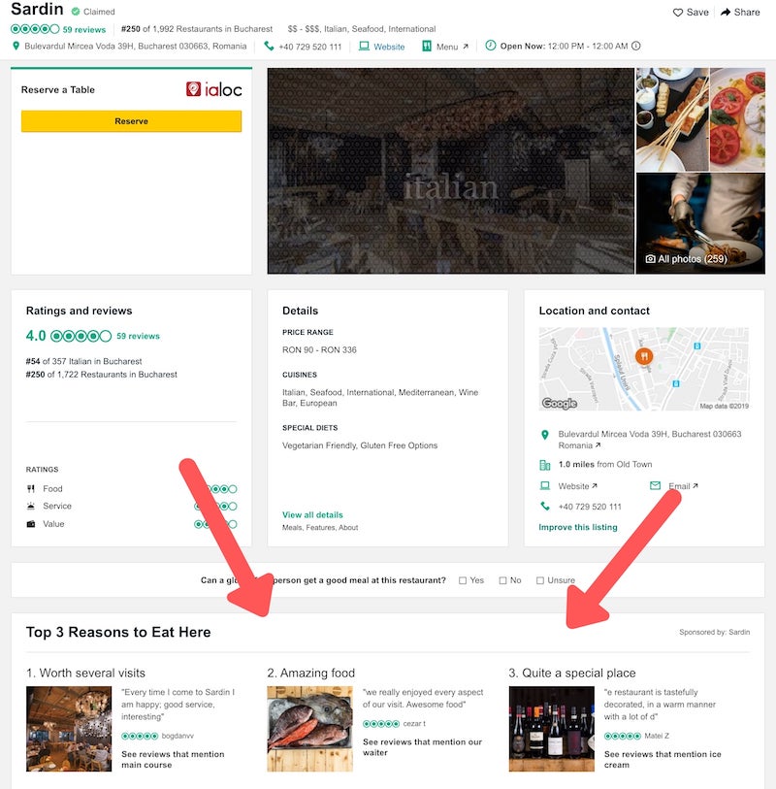Screen dimensions: 776x789
Task: Click the map in Location and contact
Action: pyautogui.click(x=644, y=369)
